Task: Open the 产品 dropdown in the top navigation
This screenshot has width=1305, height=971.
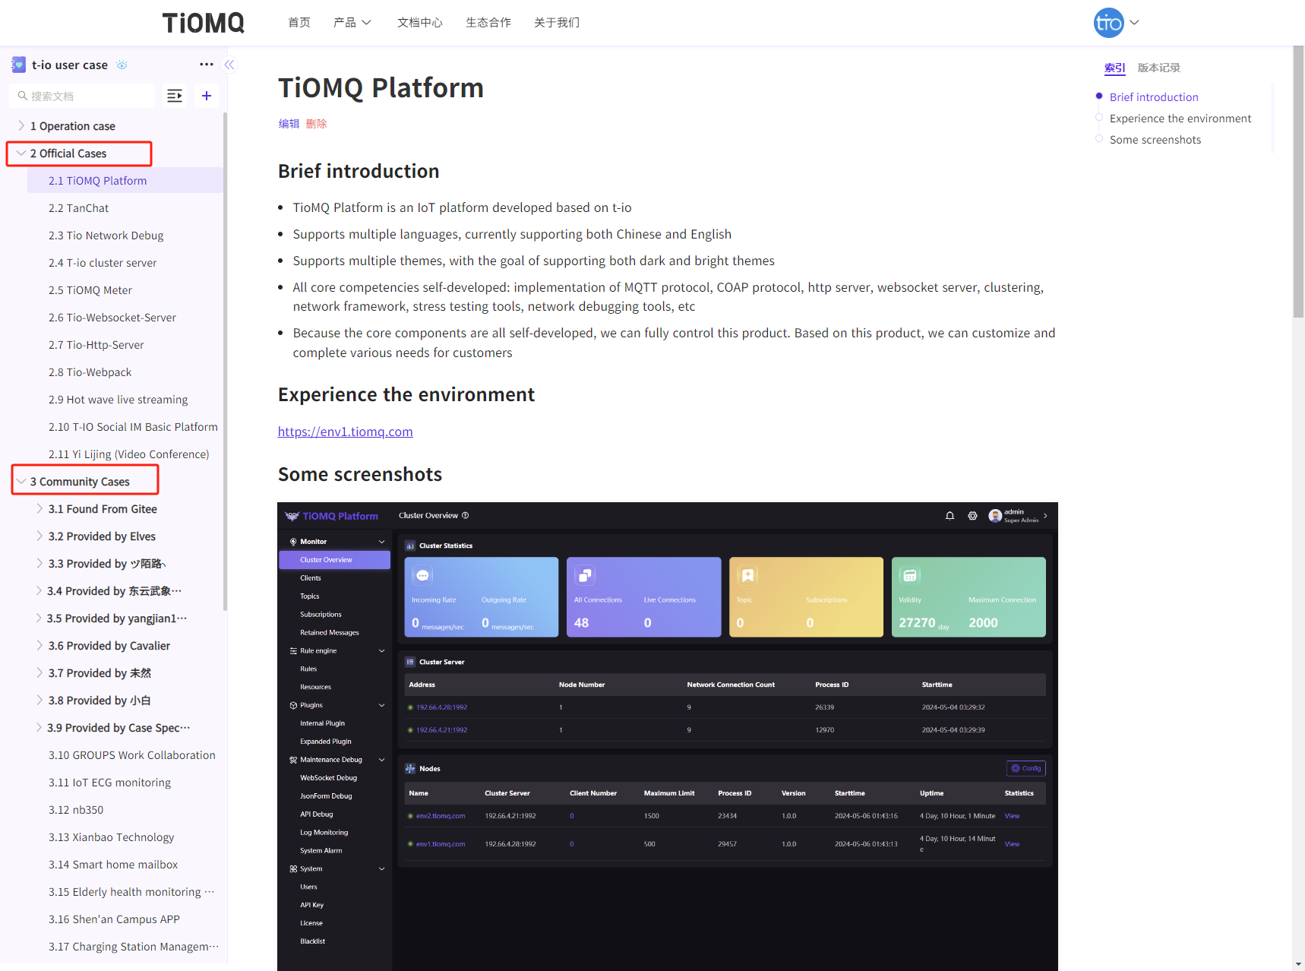Action: coord(352,23)
